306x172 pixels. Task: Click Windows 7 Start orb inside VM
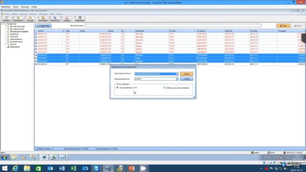(4, 157)
